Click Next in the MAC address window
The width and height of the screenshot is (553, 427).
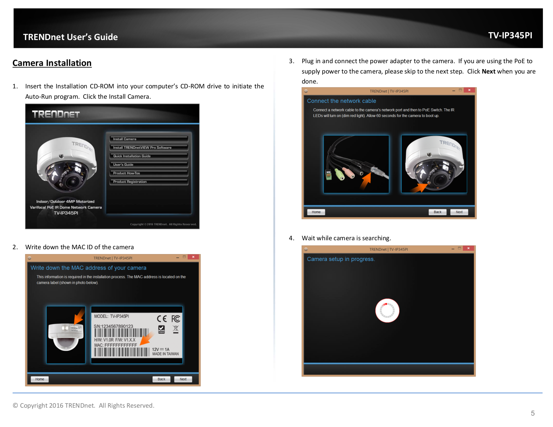183,379
